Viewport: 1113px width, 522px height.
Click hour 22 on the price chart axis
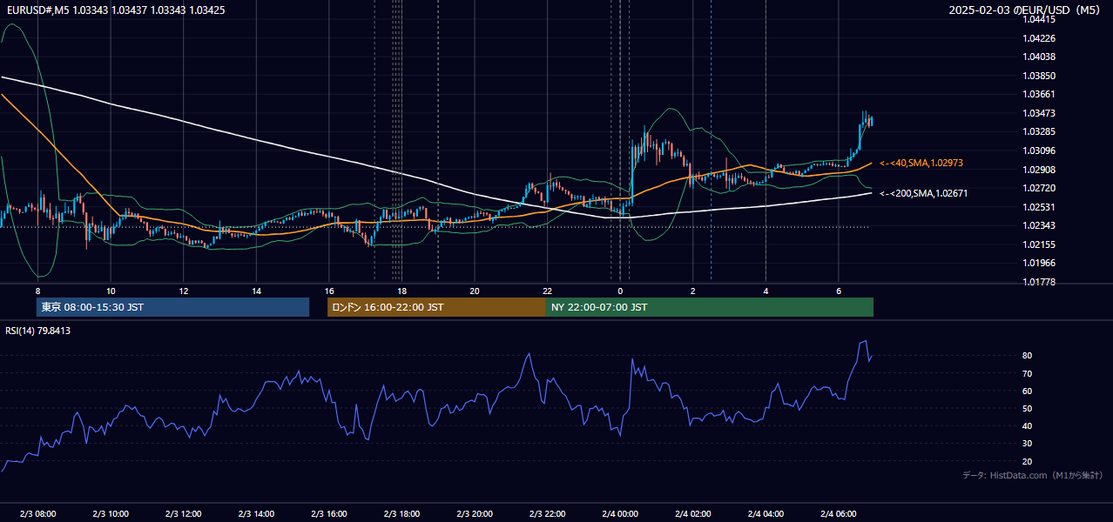(547, 291)
